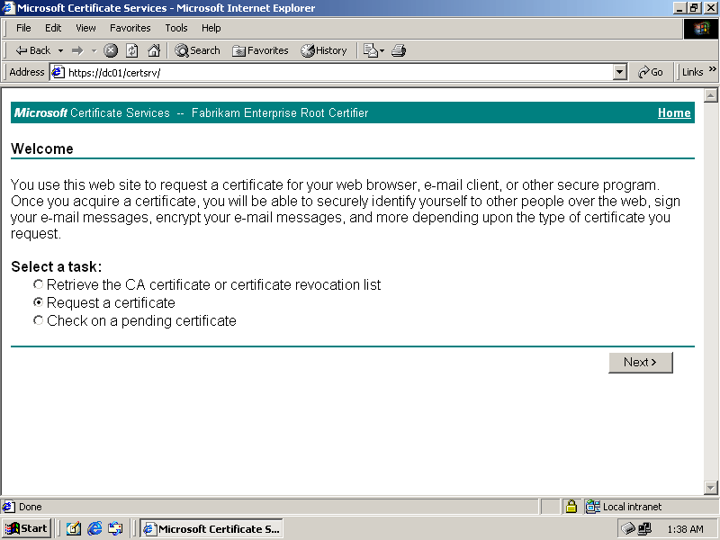Select the Request a certificate option

point(38,302)
